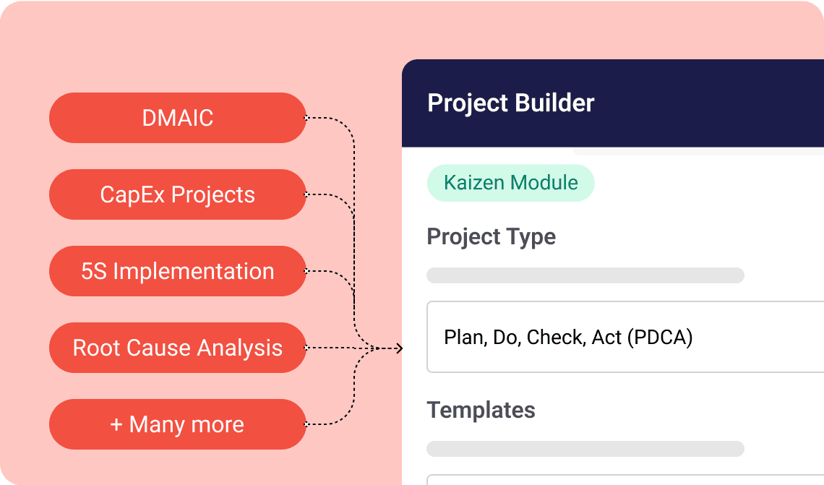Click the connector dot beside Root Cause Analysis
Image resolution: width=824 pixels, height=485 pixels.
coord(306,348)
